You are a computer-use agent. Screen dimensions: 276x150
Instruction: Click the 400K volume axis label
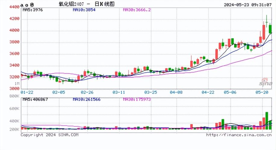tap(14, 121)
